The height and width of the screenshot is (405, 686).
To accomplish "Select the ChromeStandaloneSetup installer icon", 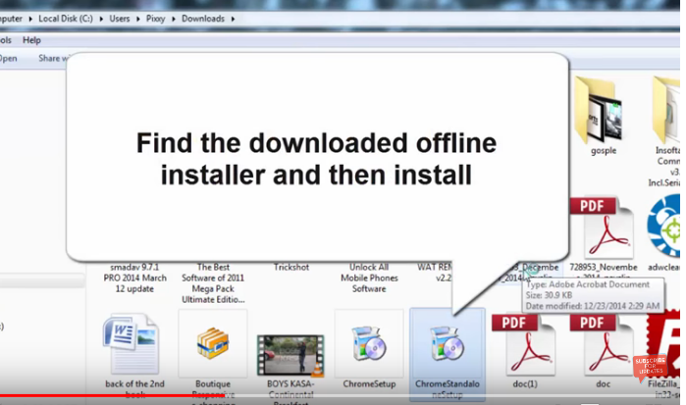I will click(x=447, y=343).
